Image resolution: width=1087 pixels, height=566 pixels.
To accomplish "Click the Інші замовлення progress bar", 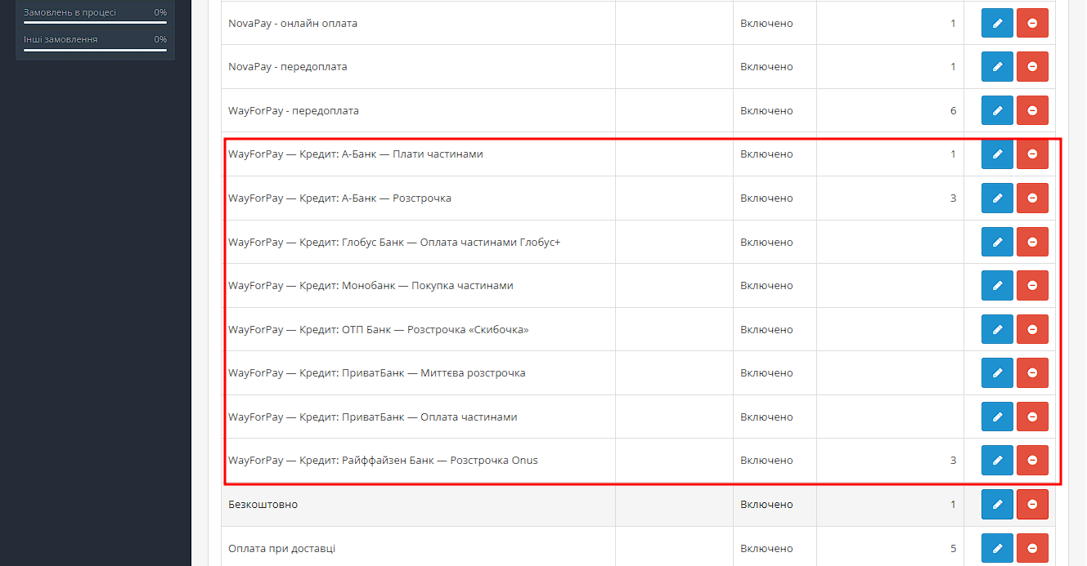I will coord(95,50).
